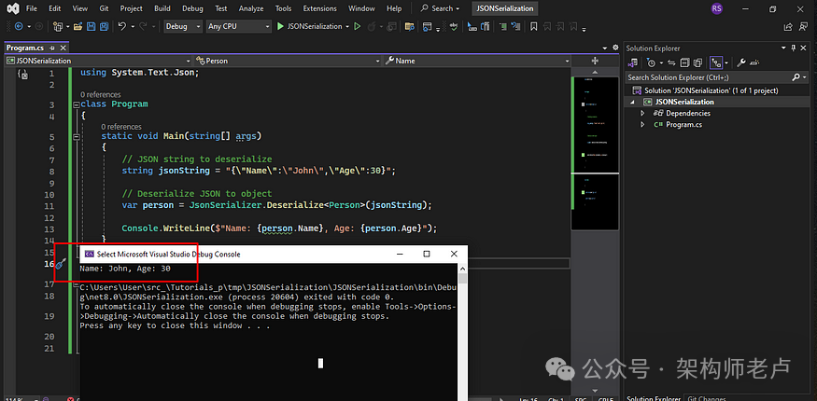This screenshot has height=401, width=817.
Task: Open the Any CPU platform dropdown
Action: (239, 26)
